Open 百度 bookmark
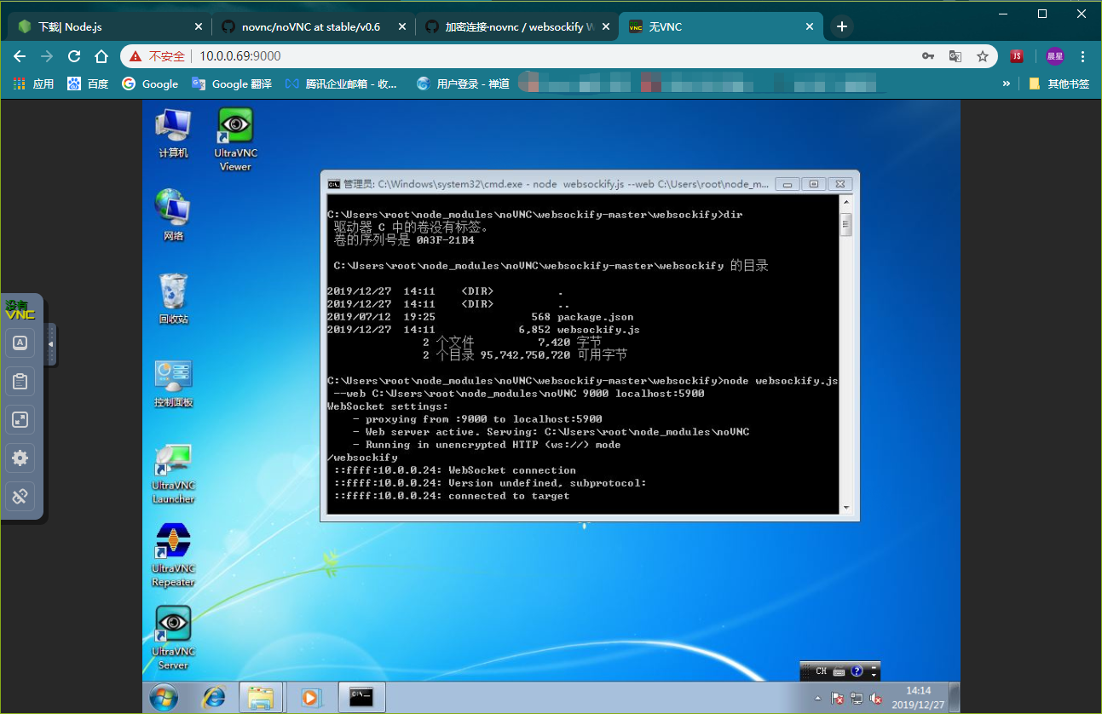The height and width of the screenshot is (714, 1102). point(88,83)
